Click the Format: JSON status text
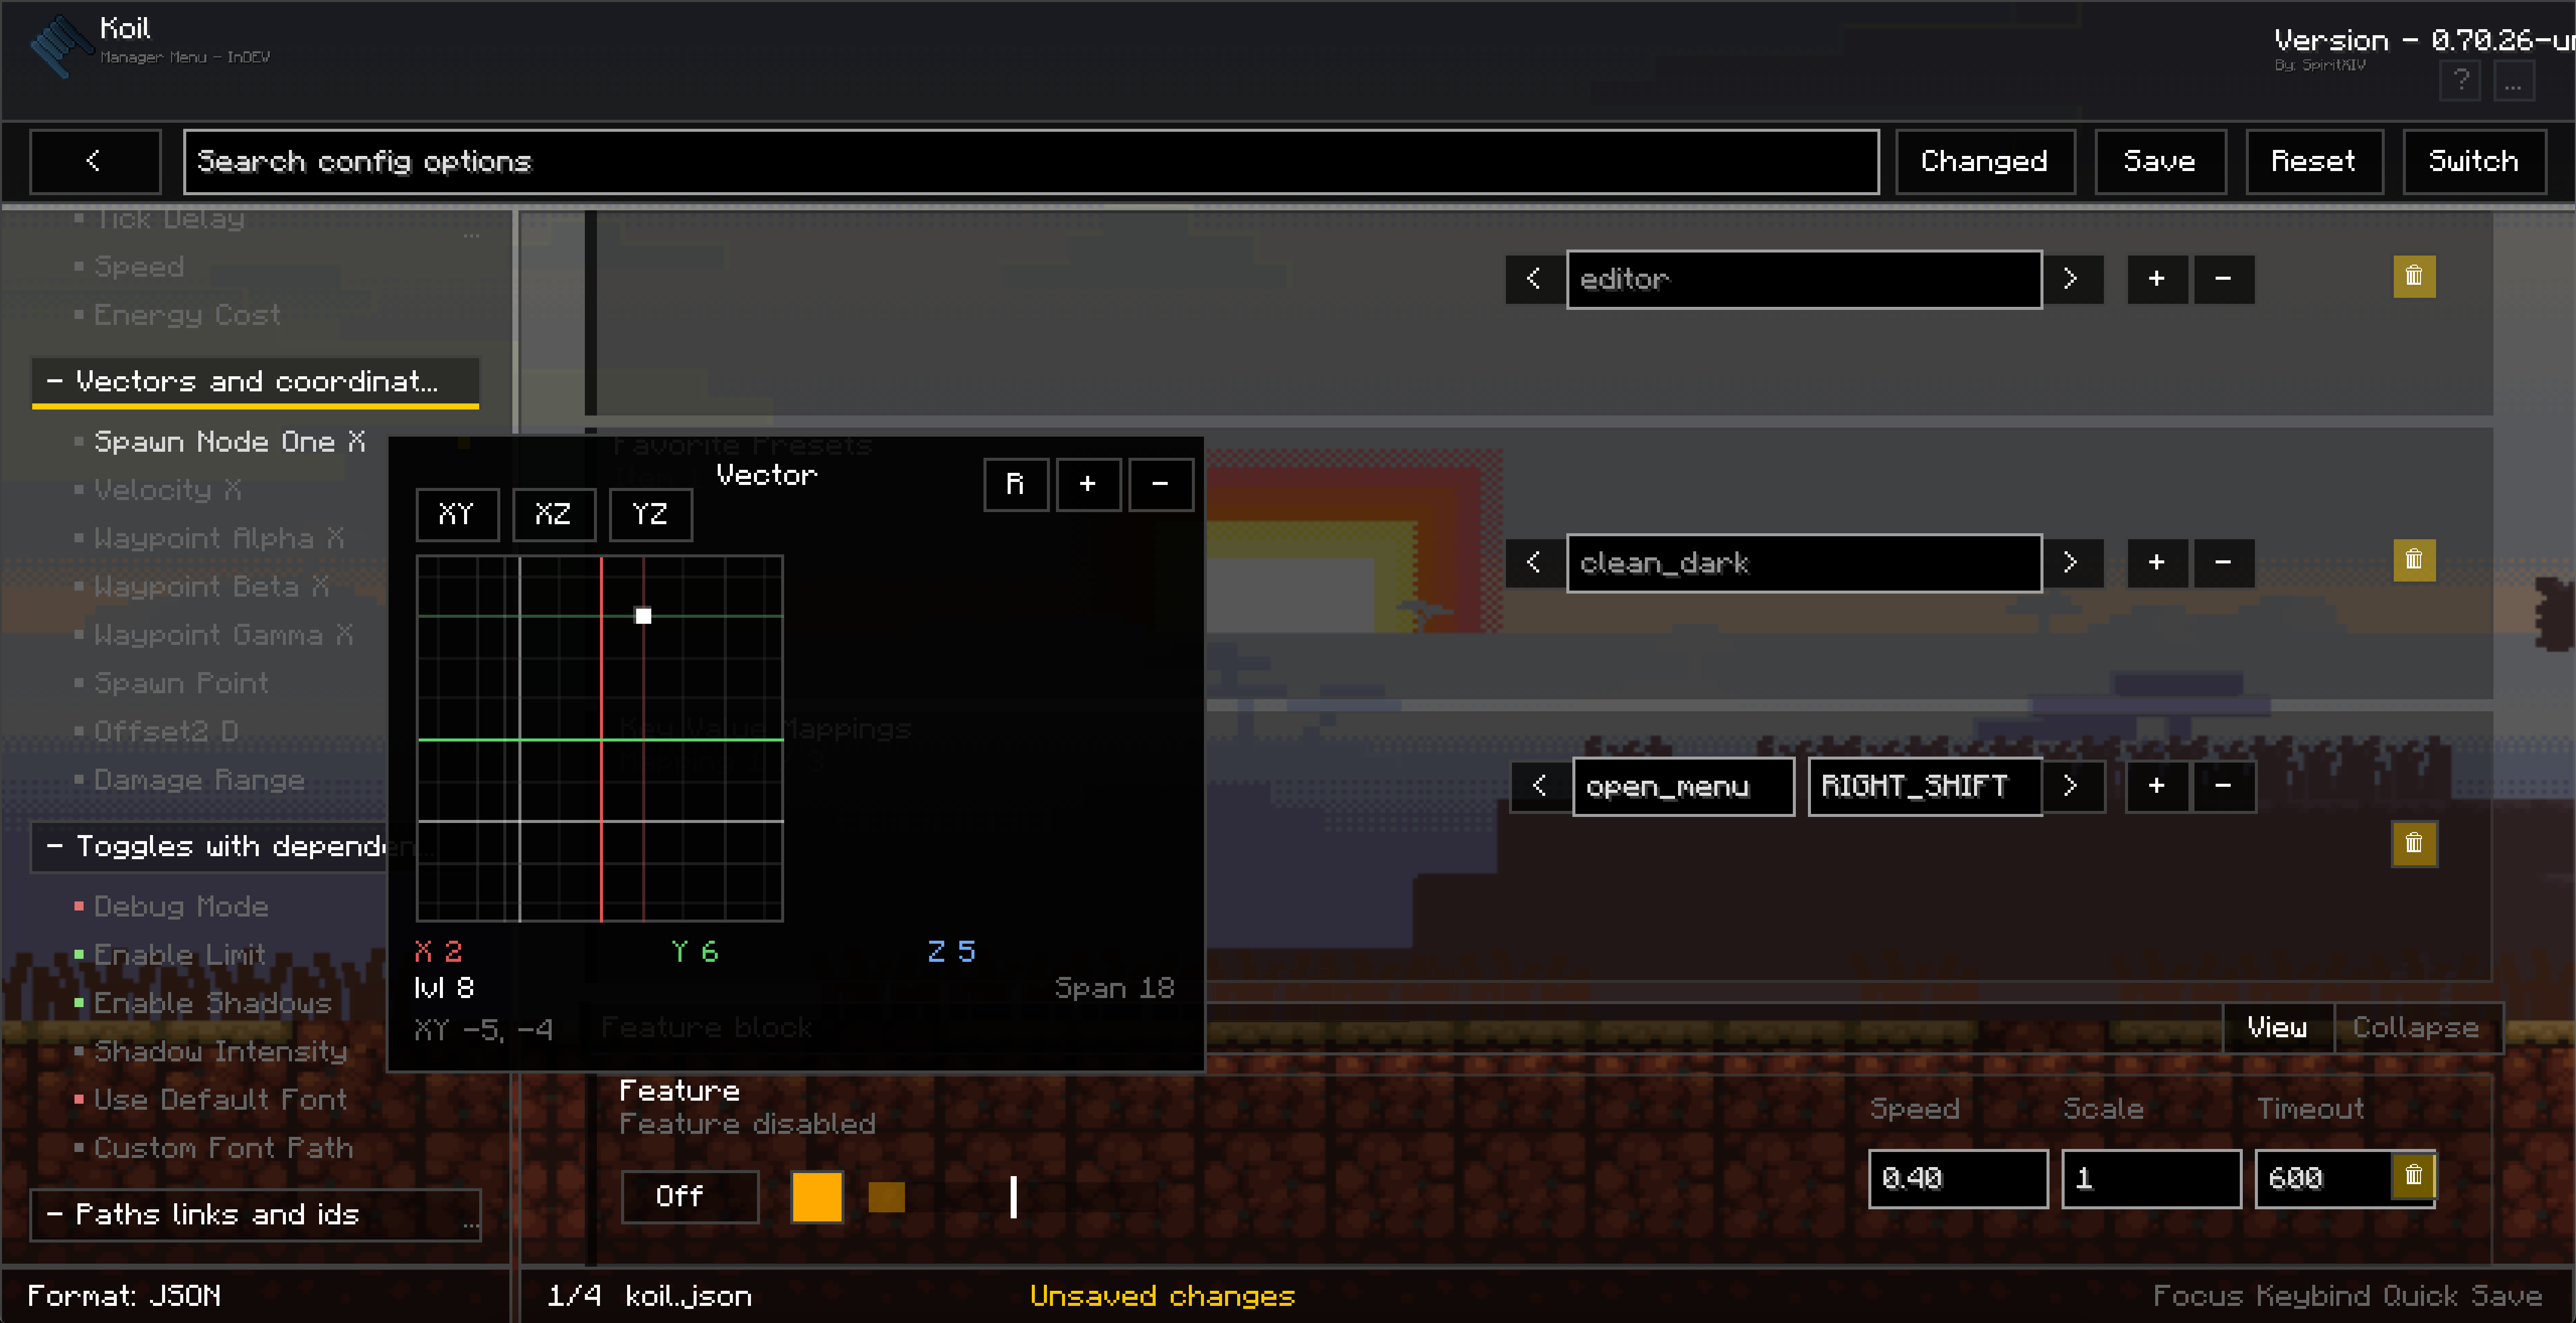This screenshot has height=1323, width=2576. coord(124,1296)
